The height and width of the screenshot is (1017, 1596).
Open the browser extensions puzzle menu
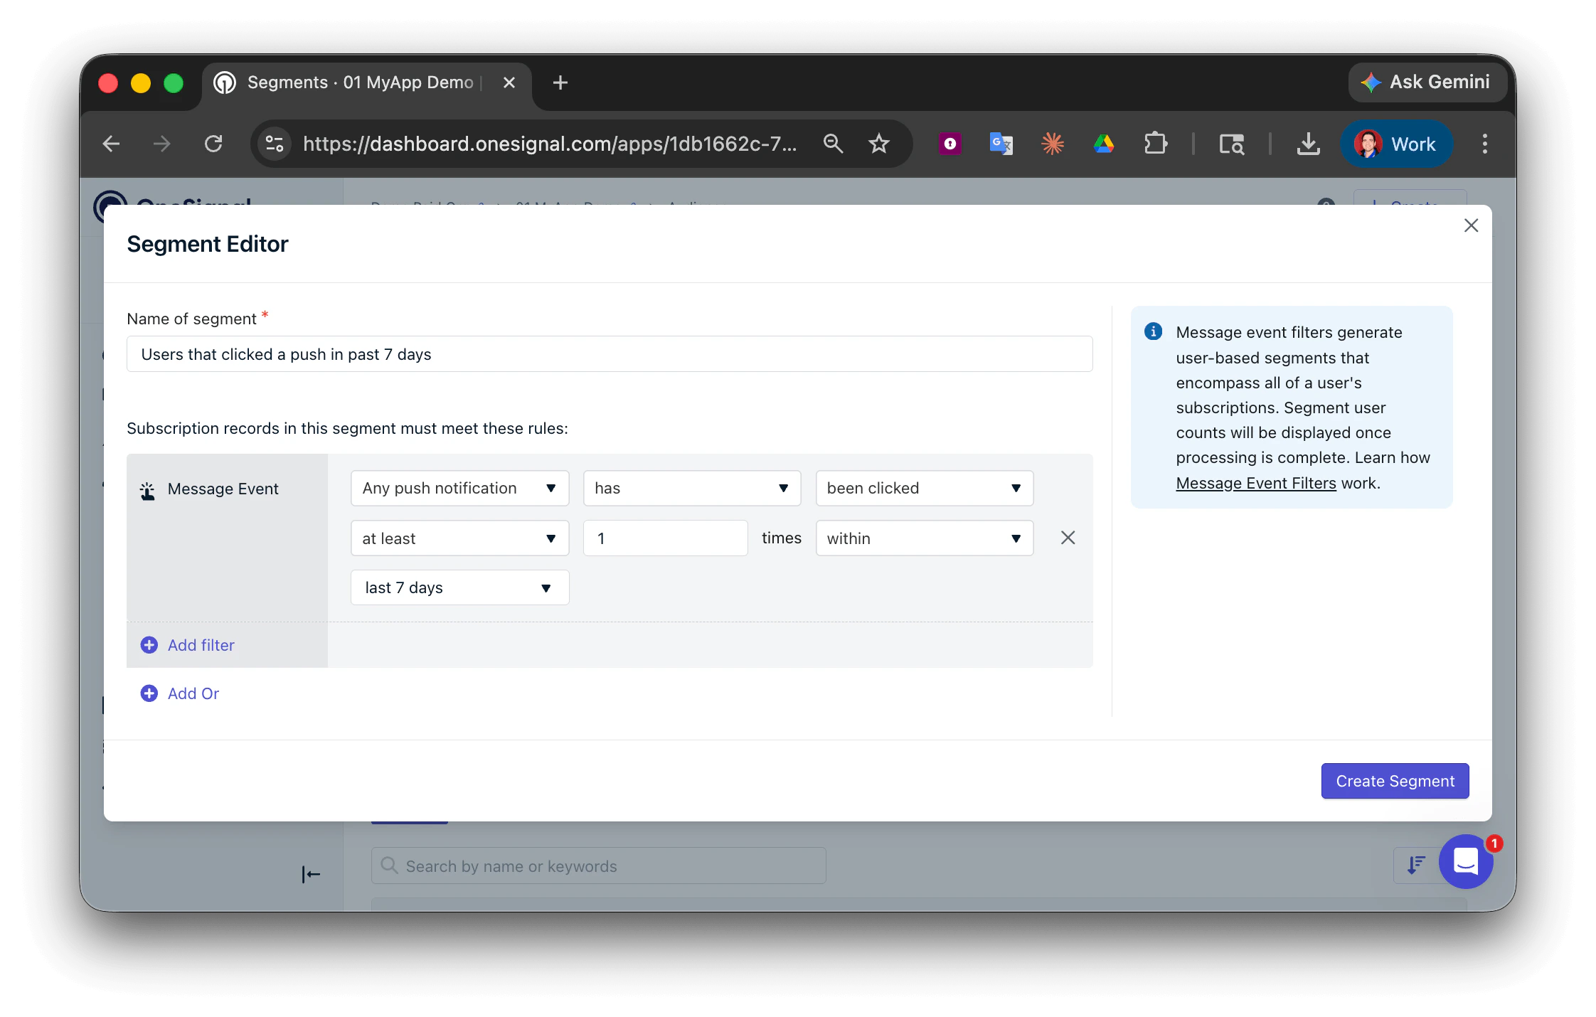1156,144
